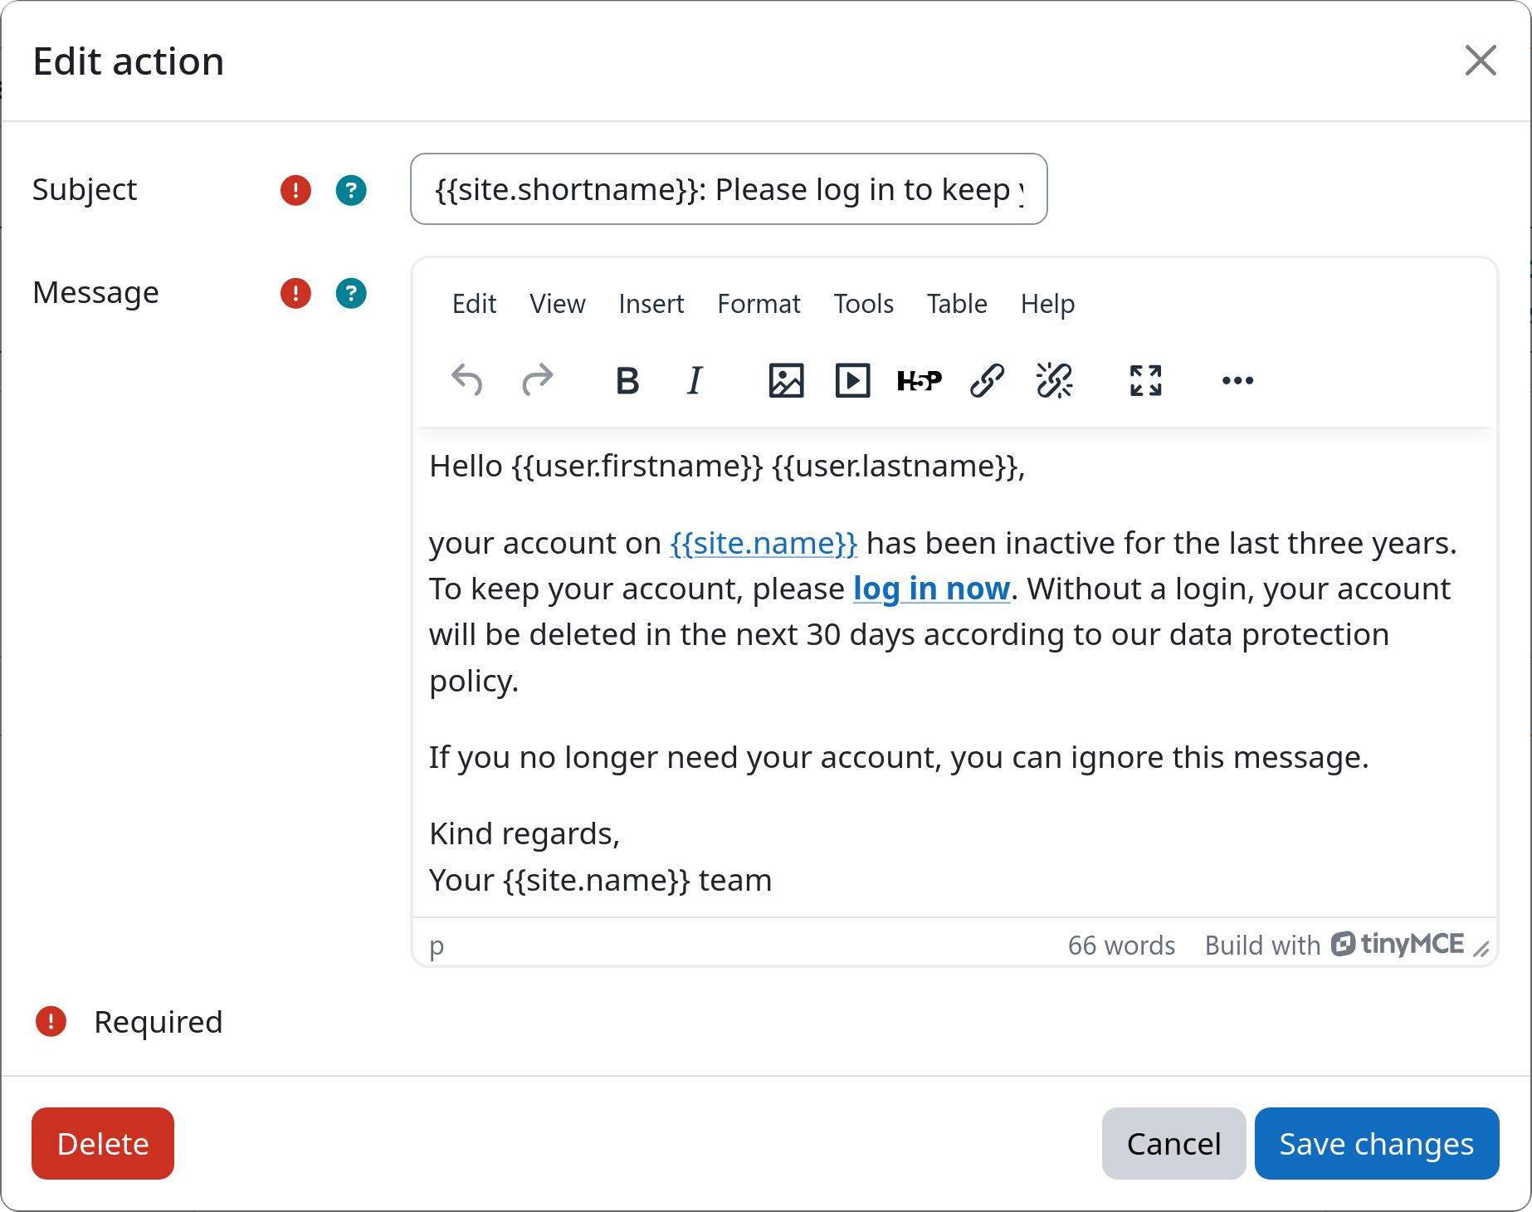Click the 'Your {{site.name}} team' line
Viewport: 1532px width, 1212px height.
click(x=600, y=880)
